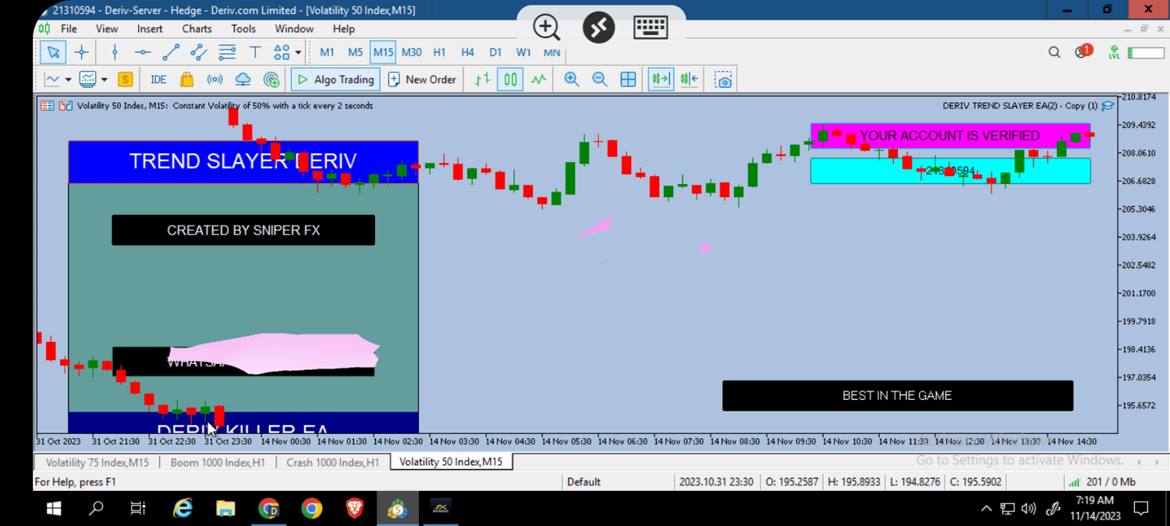The height and width of the screenshot is (526, 1170).
Task: Open the Tools menu
Action: (243, 29)
